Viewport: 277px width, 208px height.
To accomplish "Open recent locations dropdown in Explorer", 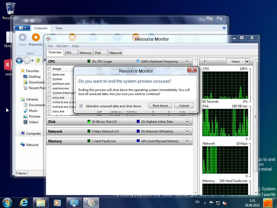I will pyautogui.click(x=32, y=60).
